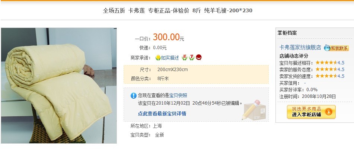The image size is (354, 150).
Task: Click the 300.00 price text
Action: pos(166,37)
